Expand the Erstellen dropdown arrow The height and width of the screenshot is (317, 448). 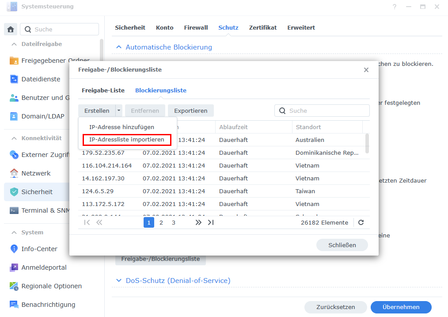pyautogui.click(x=119, y=111)
